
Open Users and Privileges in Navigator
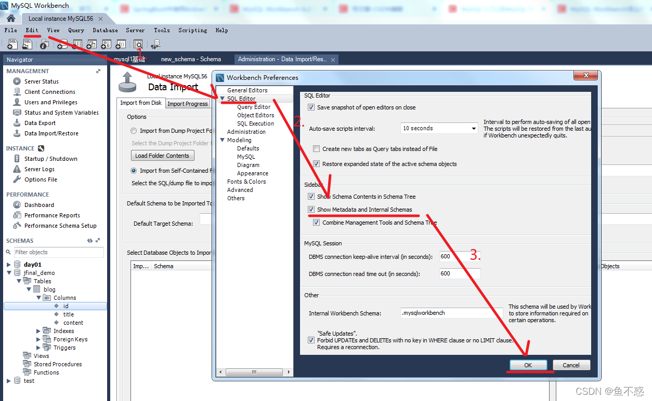(x=51, y=102)
